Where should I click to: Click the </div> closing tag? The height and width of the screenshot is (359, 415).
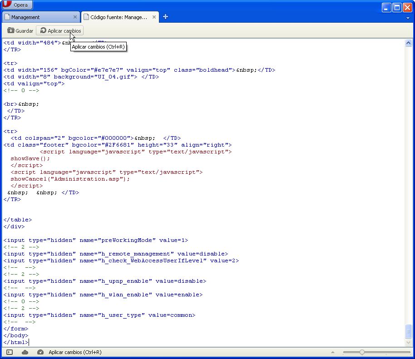(x=14, y=226)
